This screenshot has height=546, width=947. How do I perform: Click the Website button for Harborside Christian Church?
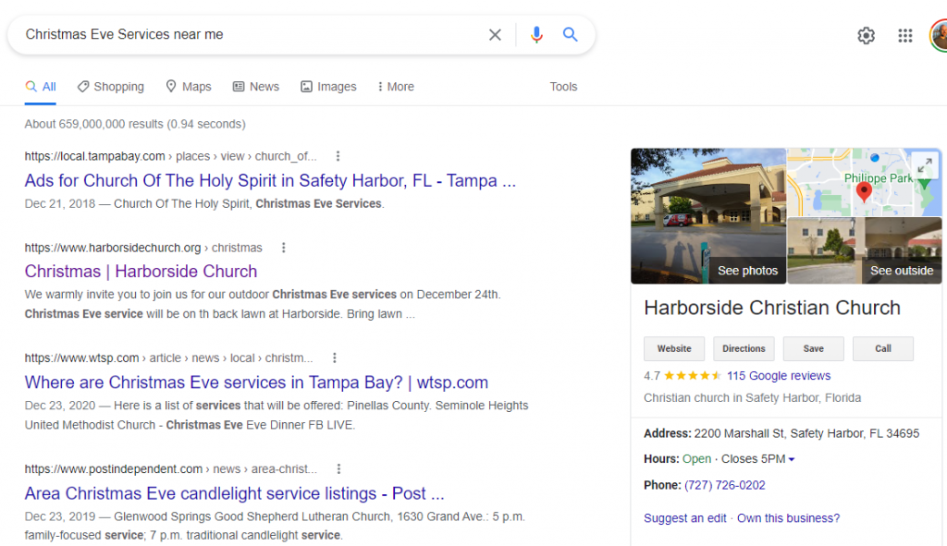point(674,348)
